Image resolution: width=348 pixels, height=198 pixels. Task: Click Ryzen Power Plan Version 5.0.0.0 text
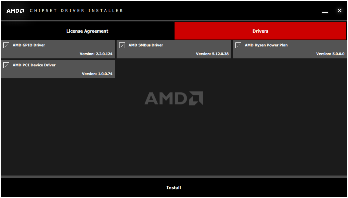(330, 54)
